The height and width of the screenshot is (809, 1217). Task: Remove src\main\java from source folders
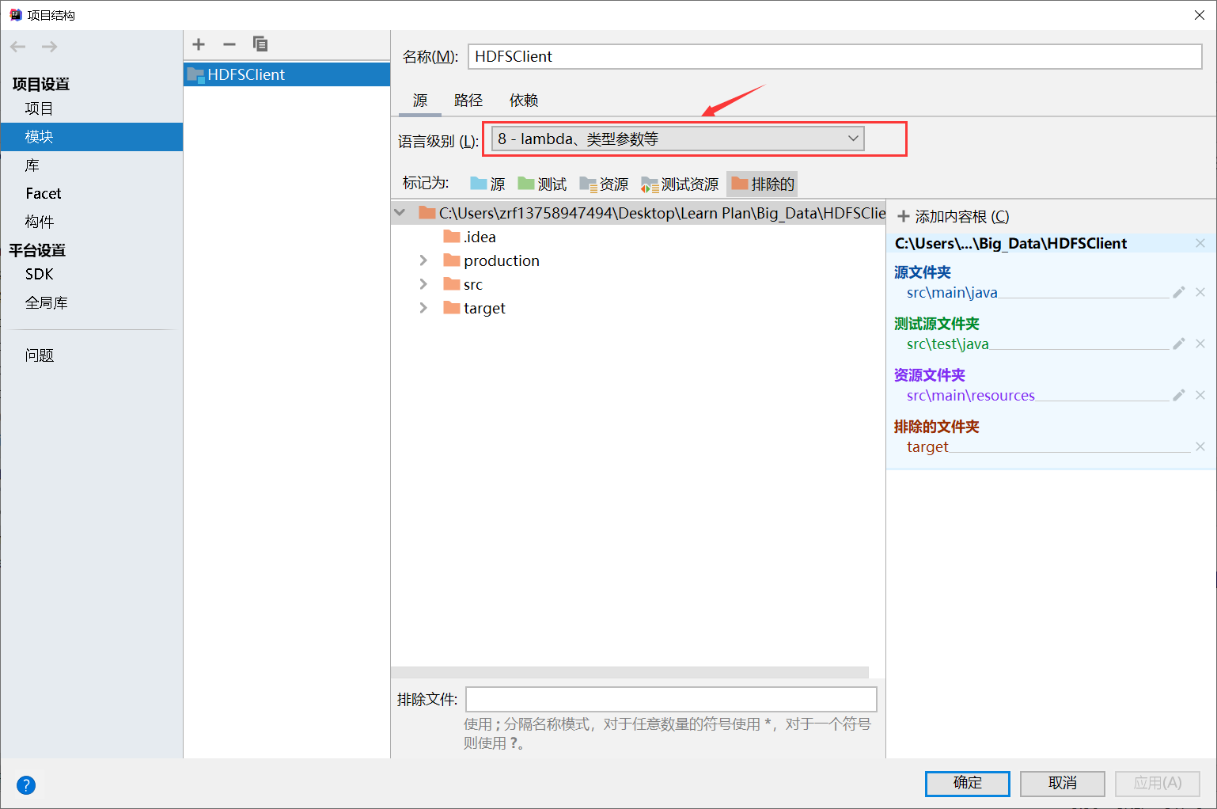1200,292
